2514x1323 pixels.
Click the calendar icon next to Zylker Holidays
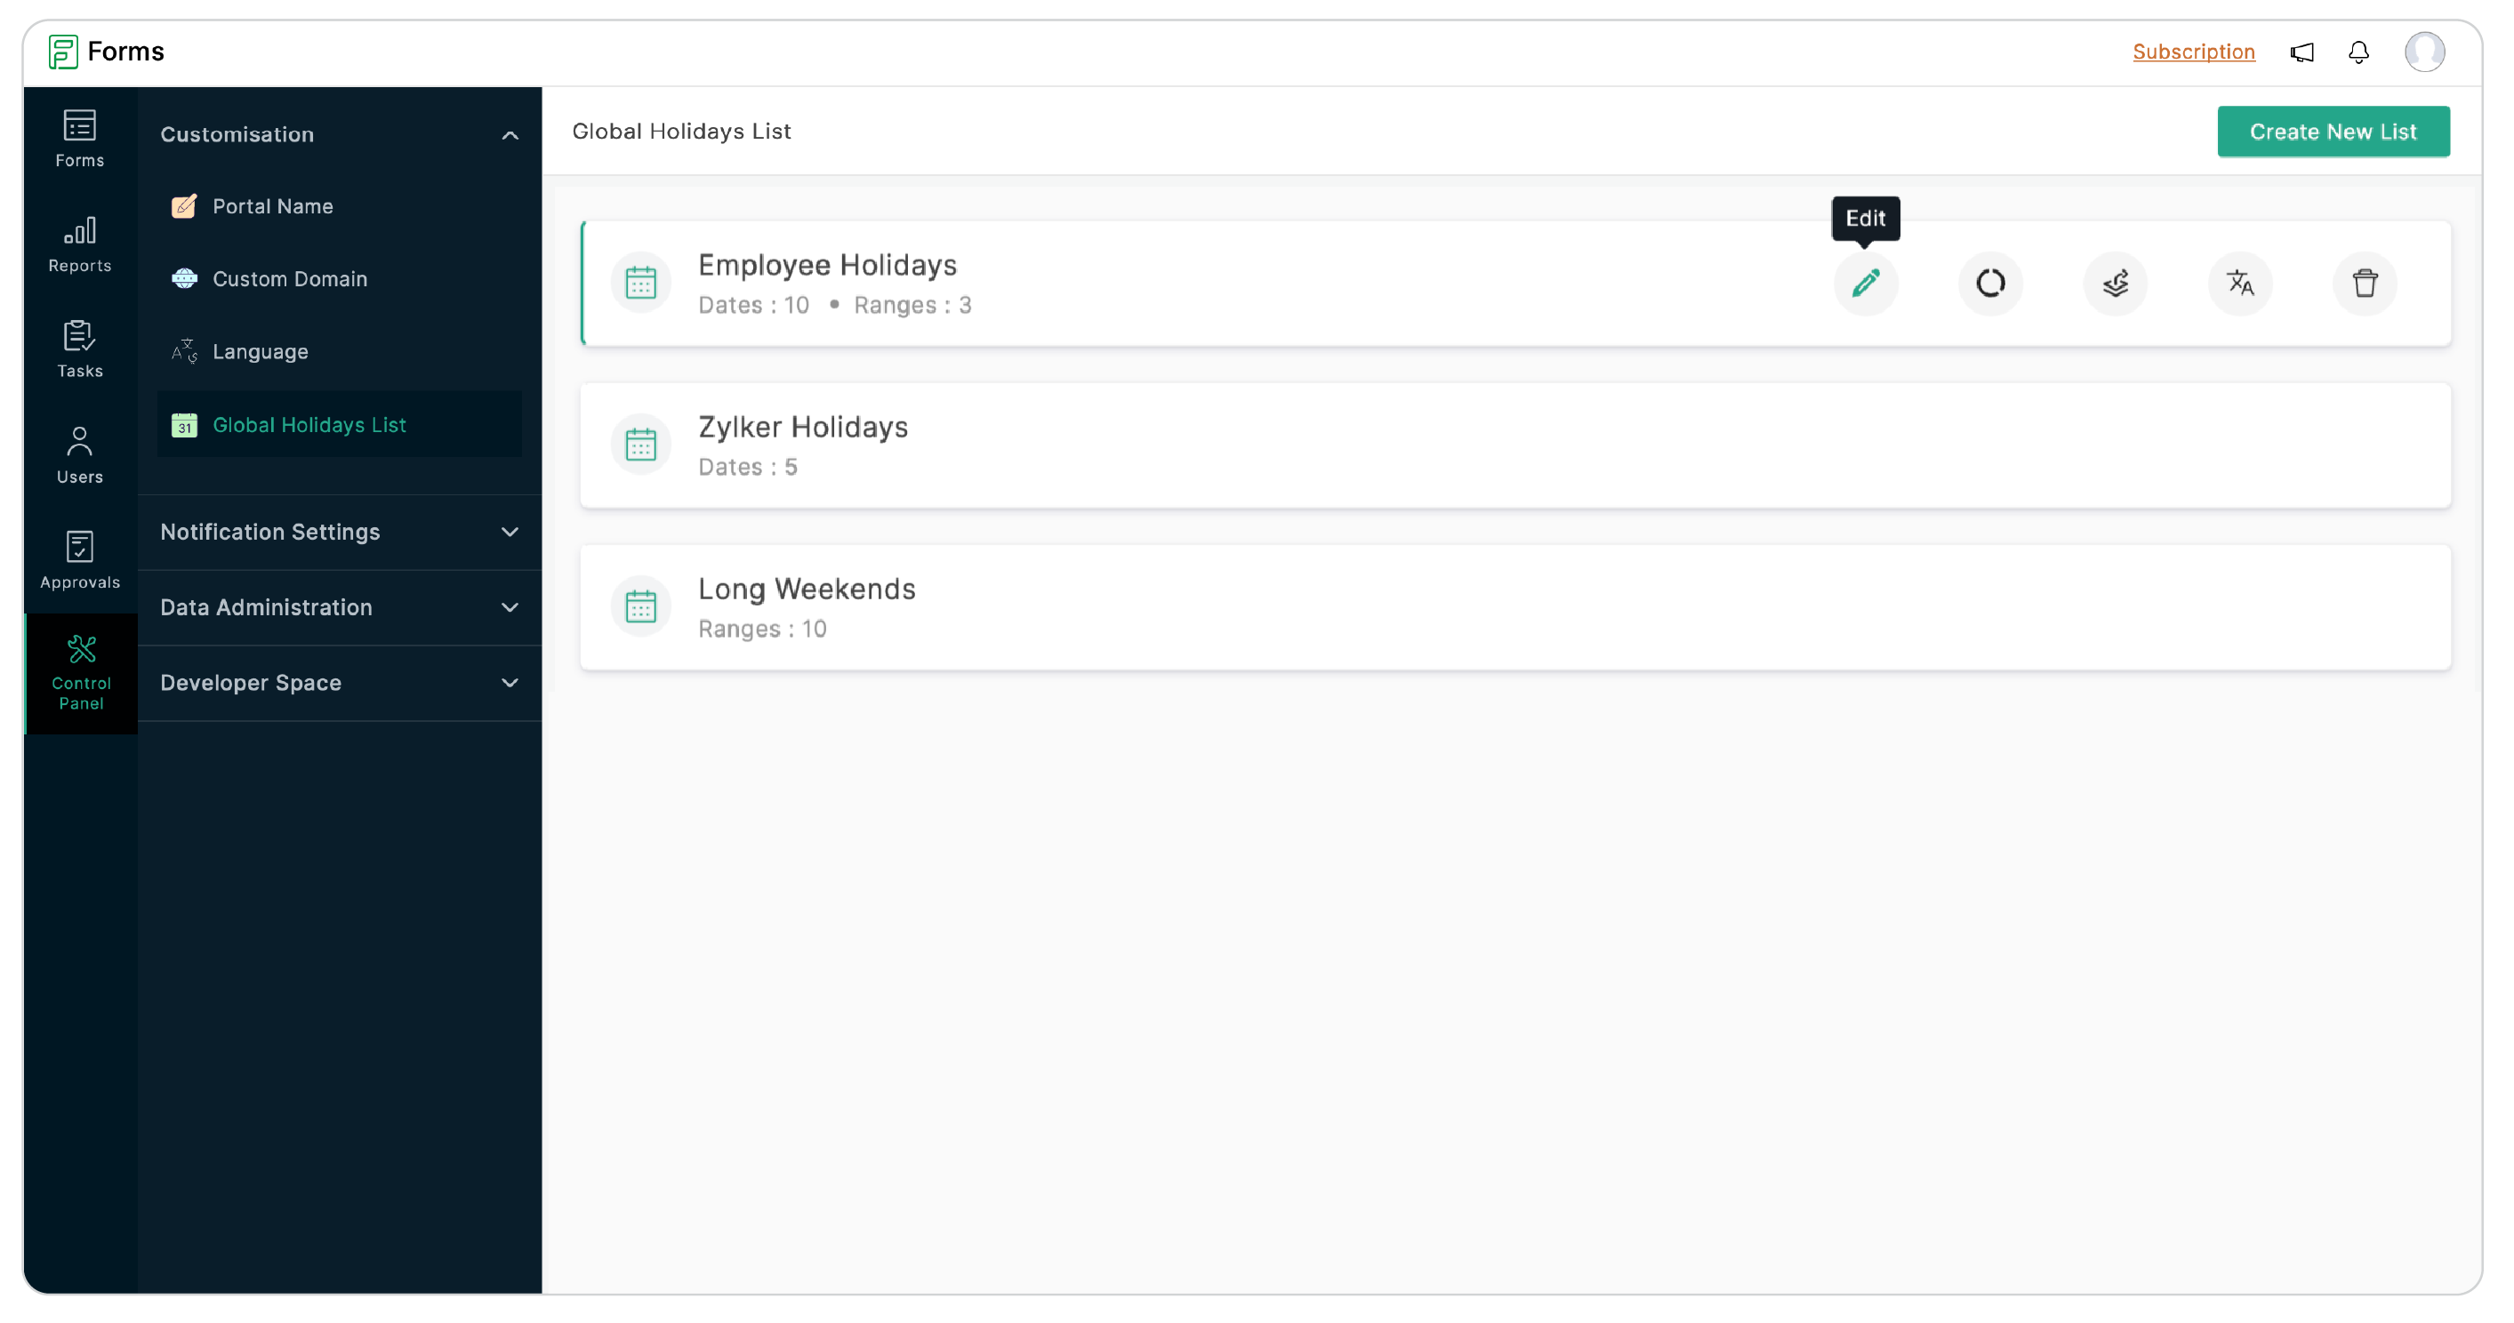(x=642, y=444)
